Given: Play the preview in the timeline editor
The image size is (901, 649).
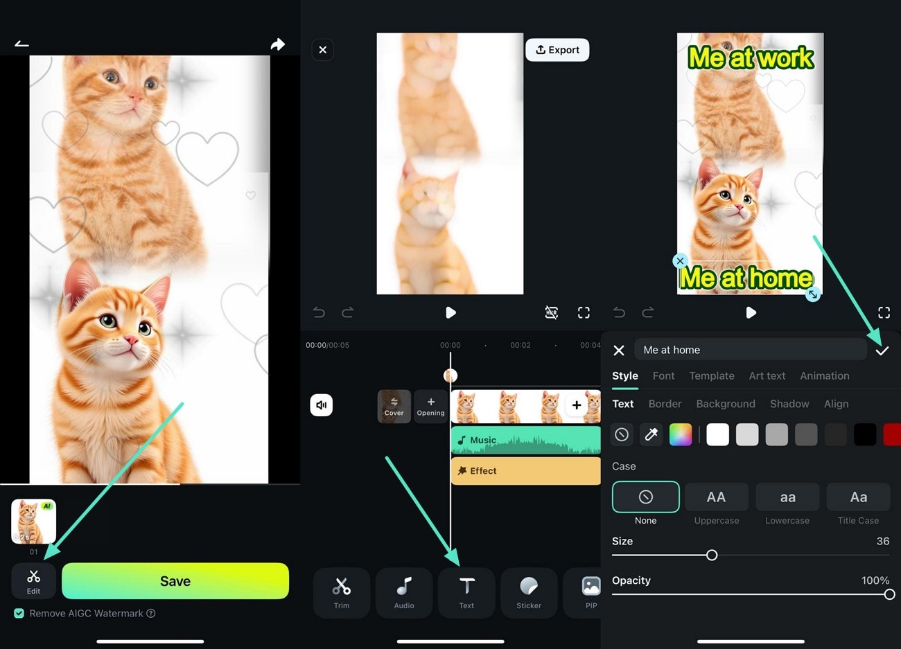Looking at the screenshot, I should click(x=450, y=312).
